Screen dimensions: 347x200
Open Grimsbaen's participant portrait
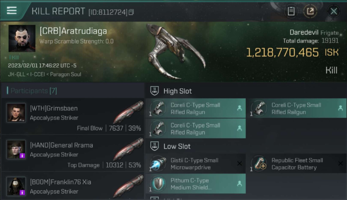(16, 113)
